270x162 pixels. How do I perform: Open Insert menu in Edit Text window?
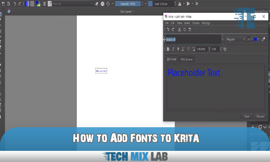point(187,23)
